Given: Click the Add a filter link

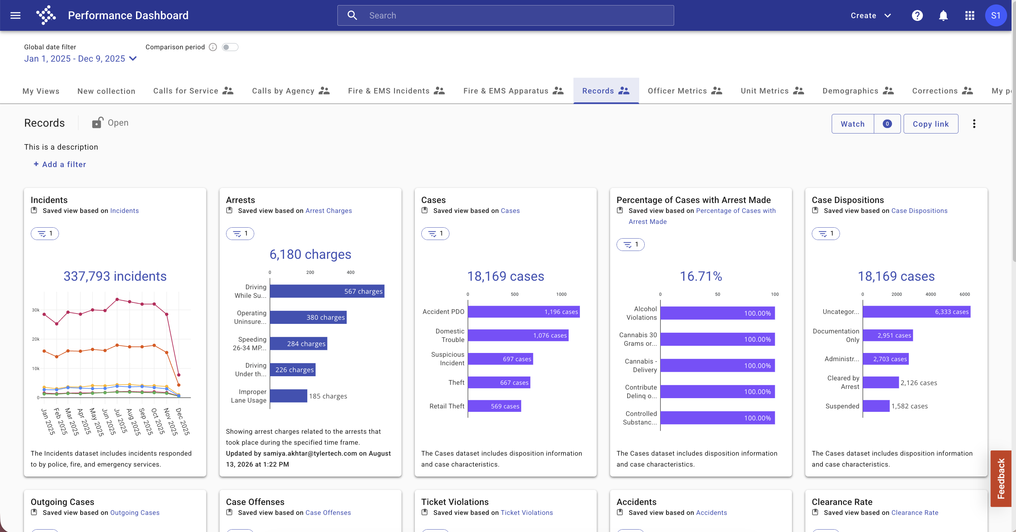Looking at the screenshot, I should (60, 164).
